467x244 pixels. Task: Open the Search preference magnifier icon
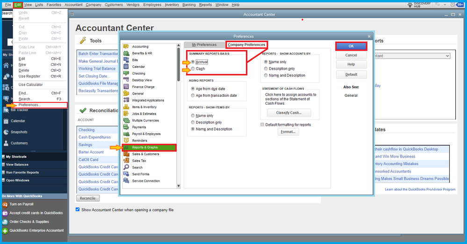pyautogui.click(x=126, y=167)
